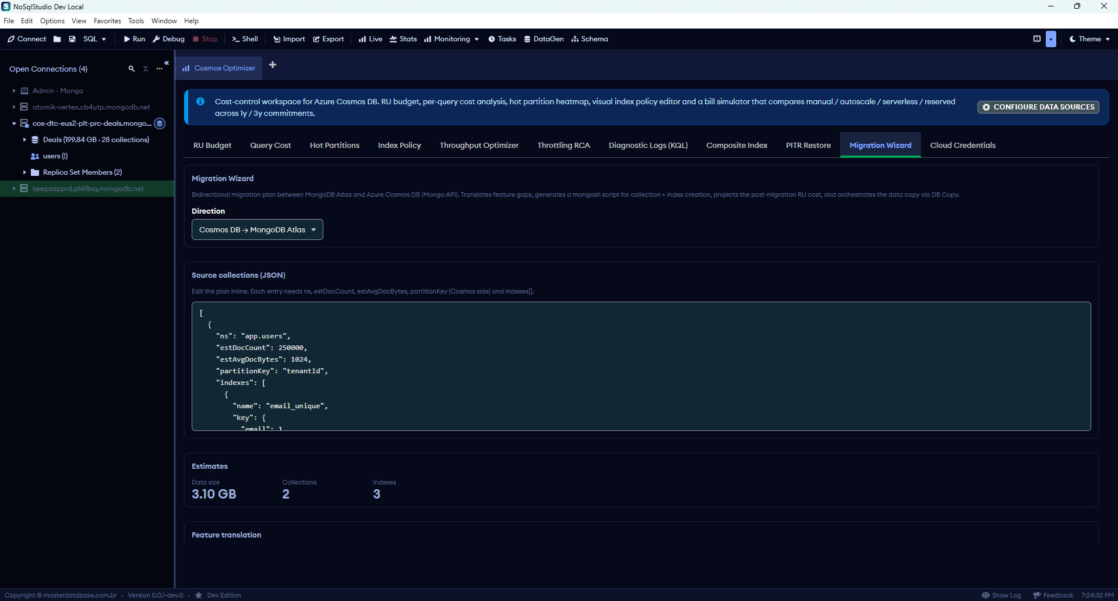The image size is (1118, 601).
Task: Select the Migration Wizard tab
Action: [x=880, y=146]
